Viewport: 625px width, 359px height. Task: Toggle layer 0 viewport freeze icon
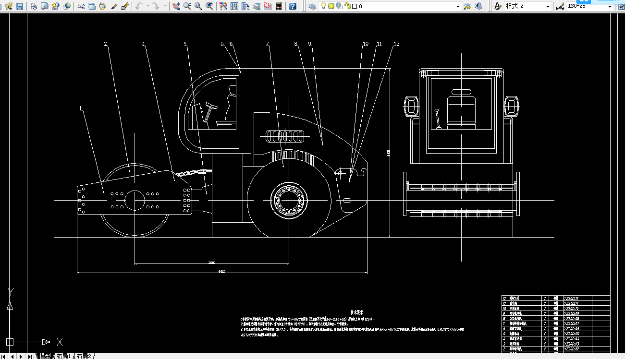[x=339, y=6]
